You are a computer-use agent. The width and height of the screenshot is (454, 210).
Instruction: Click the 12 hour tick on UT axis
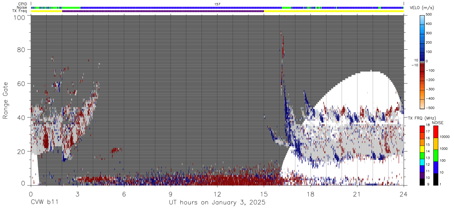pos(217,194)
